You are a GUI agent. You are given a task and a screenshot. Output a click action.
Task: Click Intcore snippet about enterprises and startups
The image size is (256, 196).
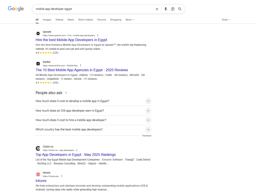[92, 188]
